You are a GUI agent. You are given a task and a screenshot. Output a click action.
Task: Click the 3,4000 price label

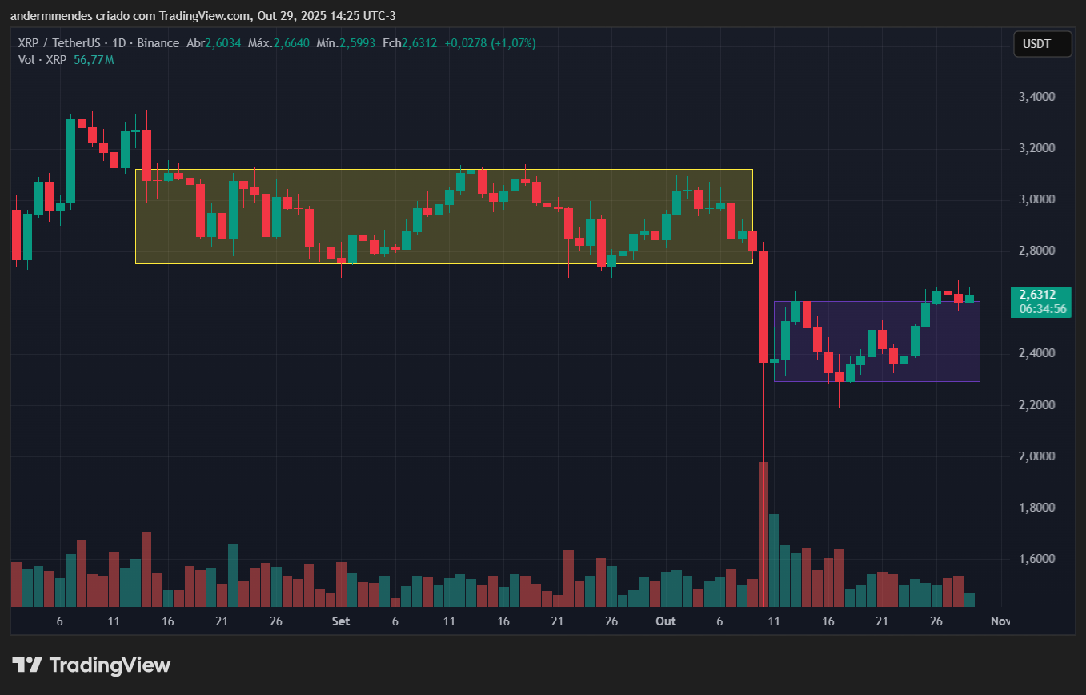pyautogui.click(x=1038, y=97)
